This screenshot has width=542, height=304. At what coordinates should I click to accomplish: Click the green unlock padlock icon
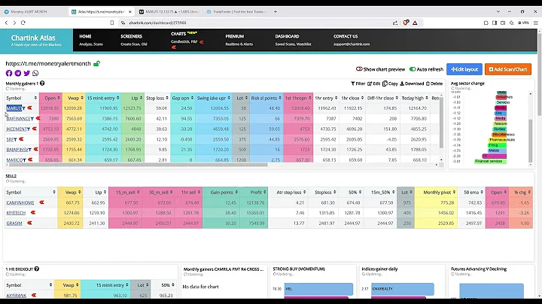pos(97,63)
